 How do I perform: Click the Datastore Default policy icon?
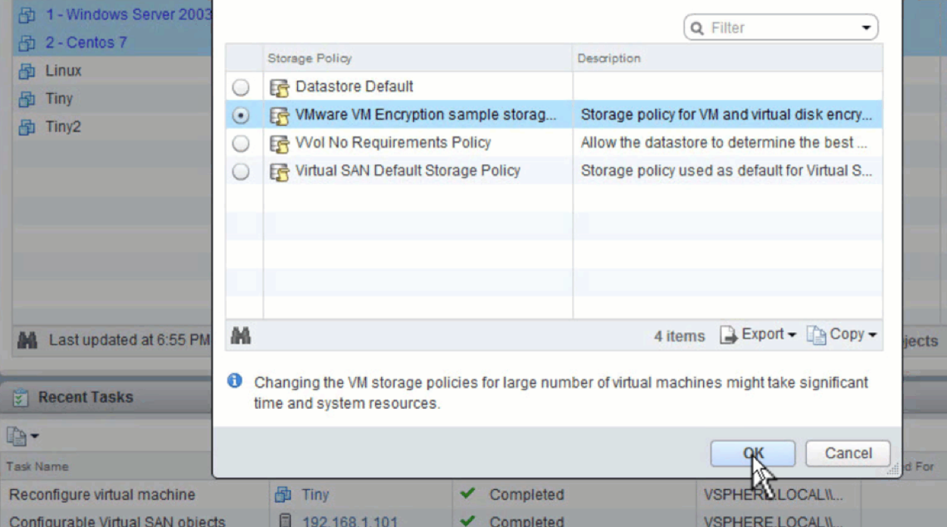click(x=280, y=87)
